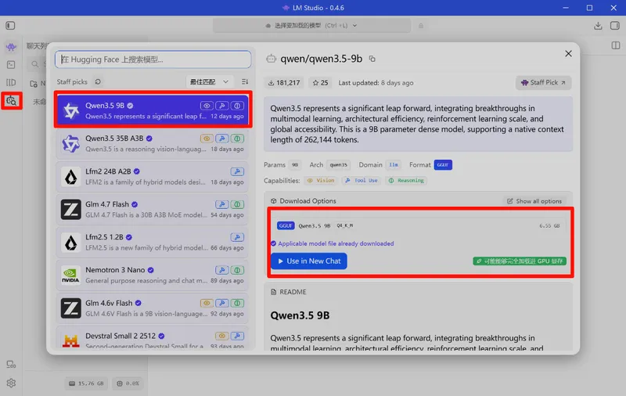The width and height of the screenshot is (626, 396).
Task: Click the eject icon beside model loader
Action: point(420,26)
